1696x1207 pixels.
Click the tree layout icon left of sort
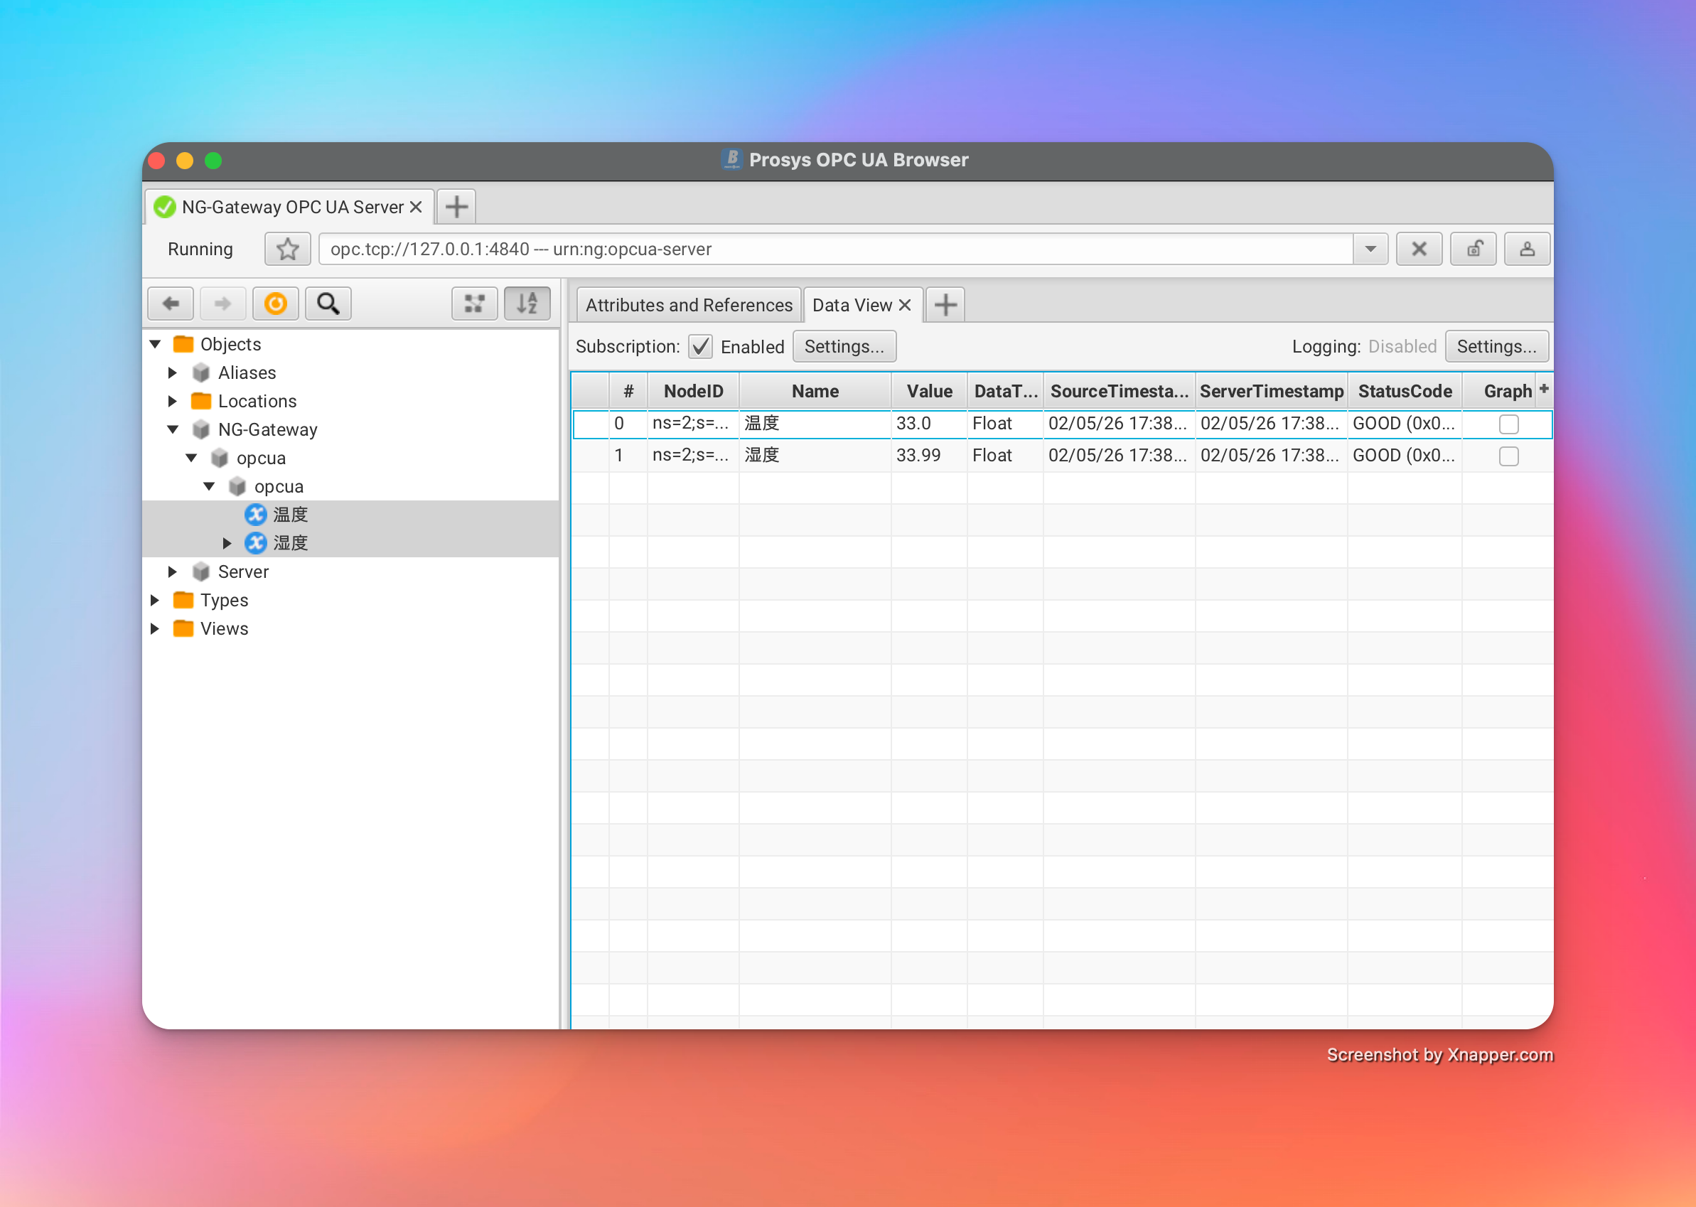click(474, 304)
